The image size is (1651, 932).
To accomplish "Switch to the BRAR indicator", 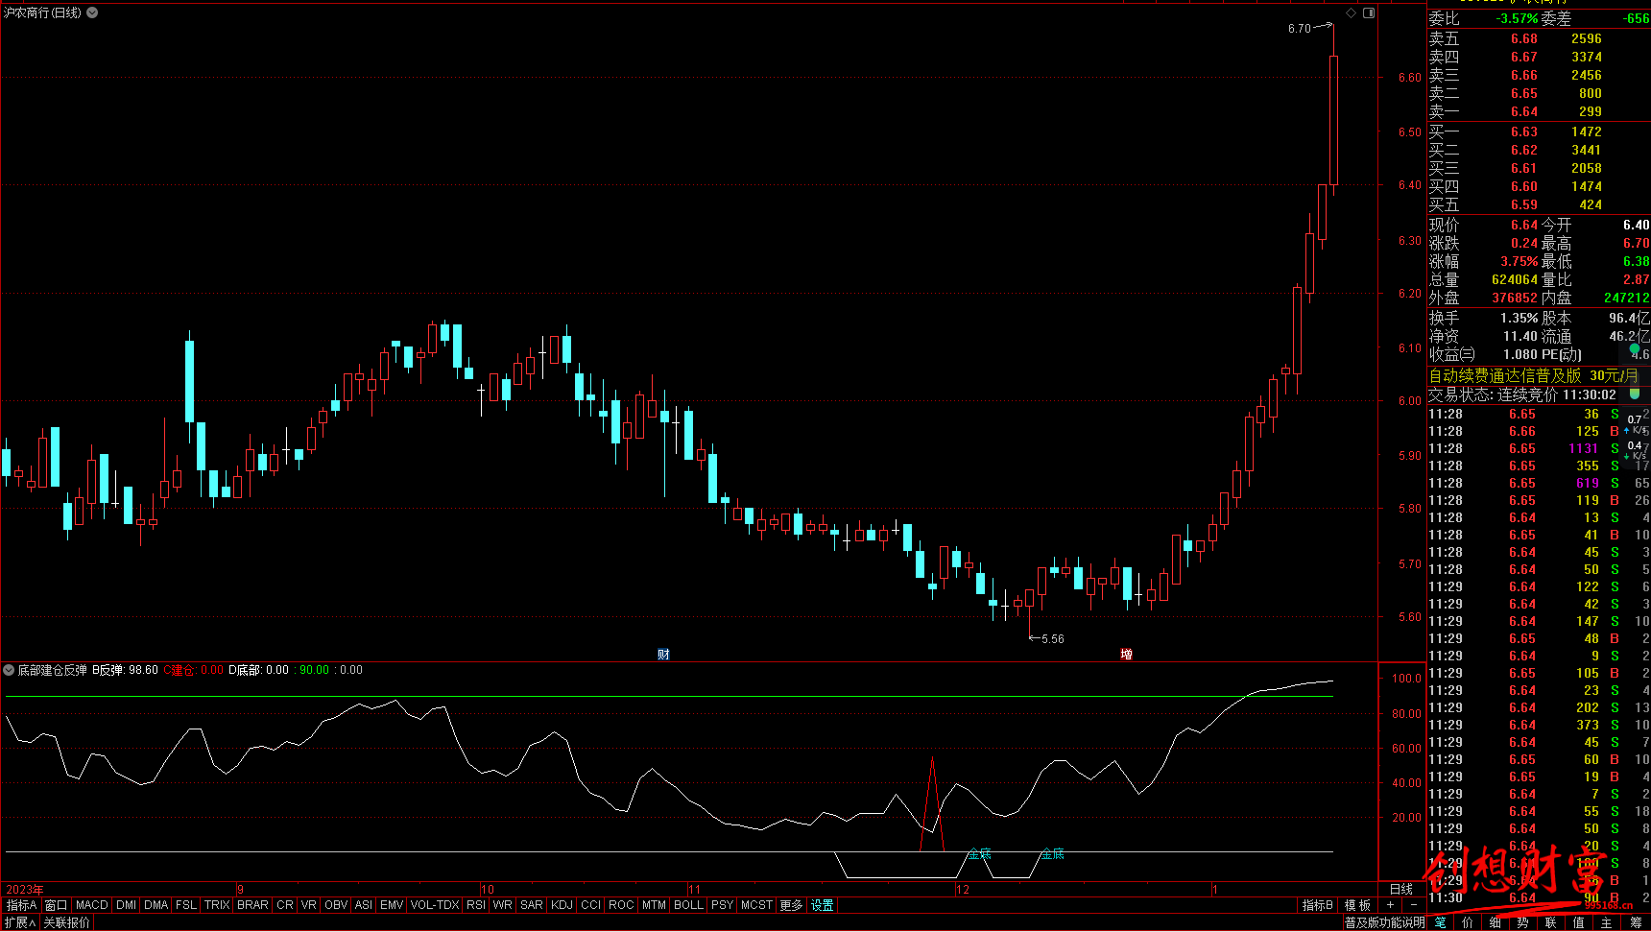I will click(x=253, y=905).
